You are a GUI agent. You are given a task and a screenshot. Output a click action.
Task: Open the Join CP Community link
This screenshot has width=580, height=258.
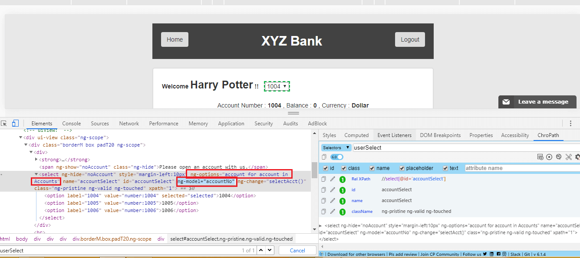click(439, 254)
